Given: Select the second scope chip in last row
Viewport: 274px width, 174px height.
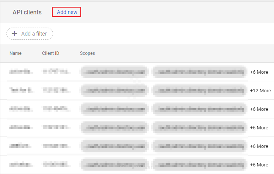Looking at the screenshot, I should coord(199,165).
